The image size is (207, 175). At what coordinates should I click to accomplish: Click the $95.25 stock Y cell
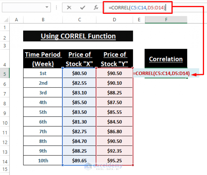[115, 160]
